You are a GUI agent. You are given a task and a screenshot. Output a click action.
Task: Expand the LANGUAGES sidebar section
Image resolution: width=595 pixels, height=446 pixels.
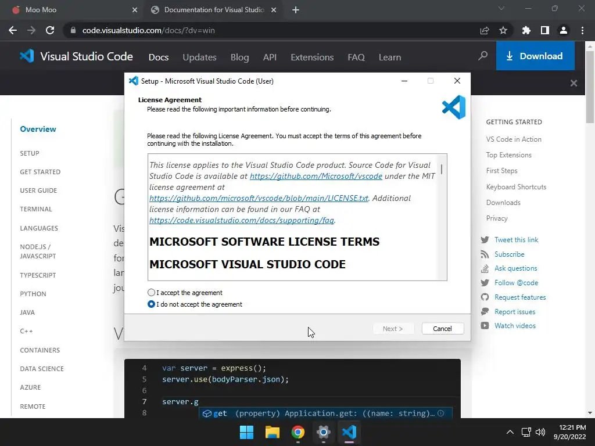(39, 228)
